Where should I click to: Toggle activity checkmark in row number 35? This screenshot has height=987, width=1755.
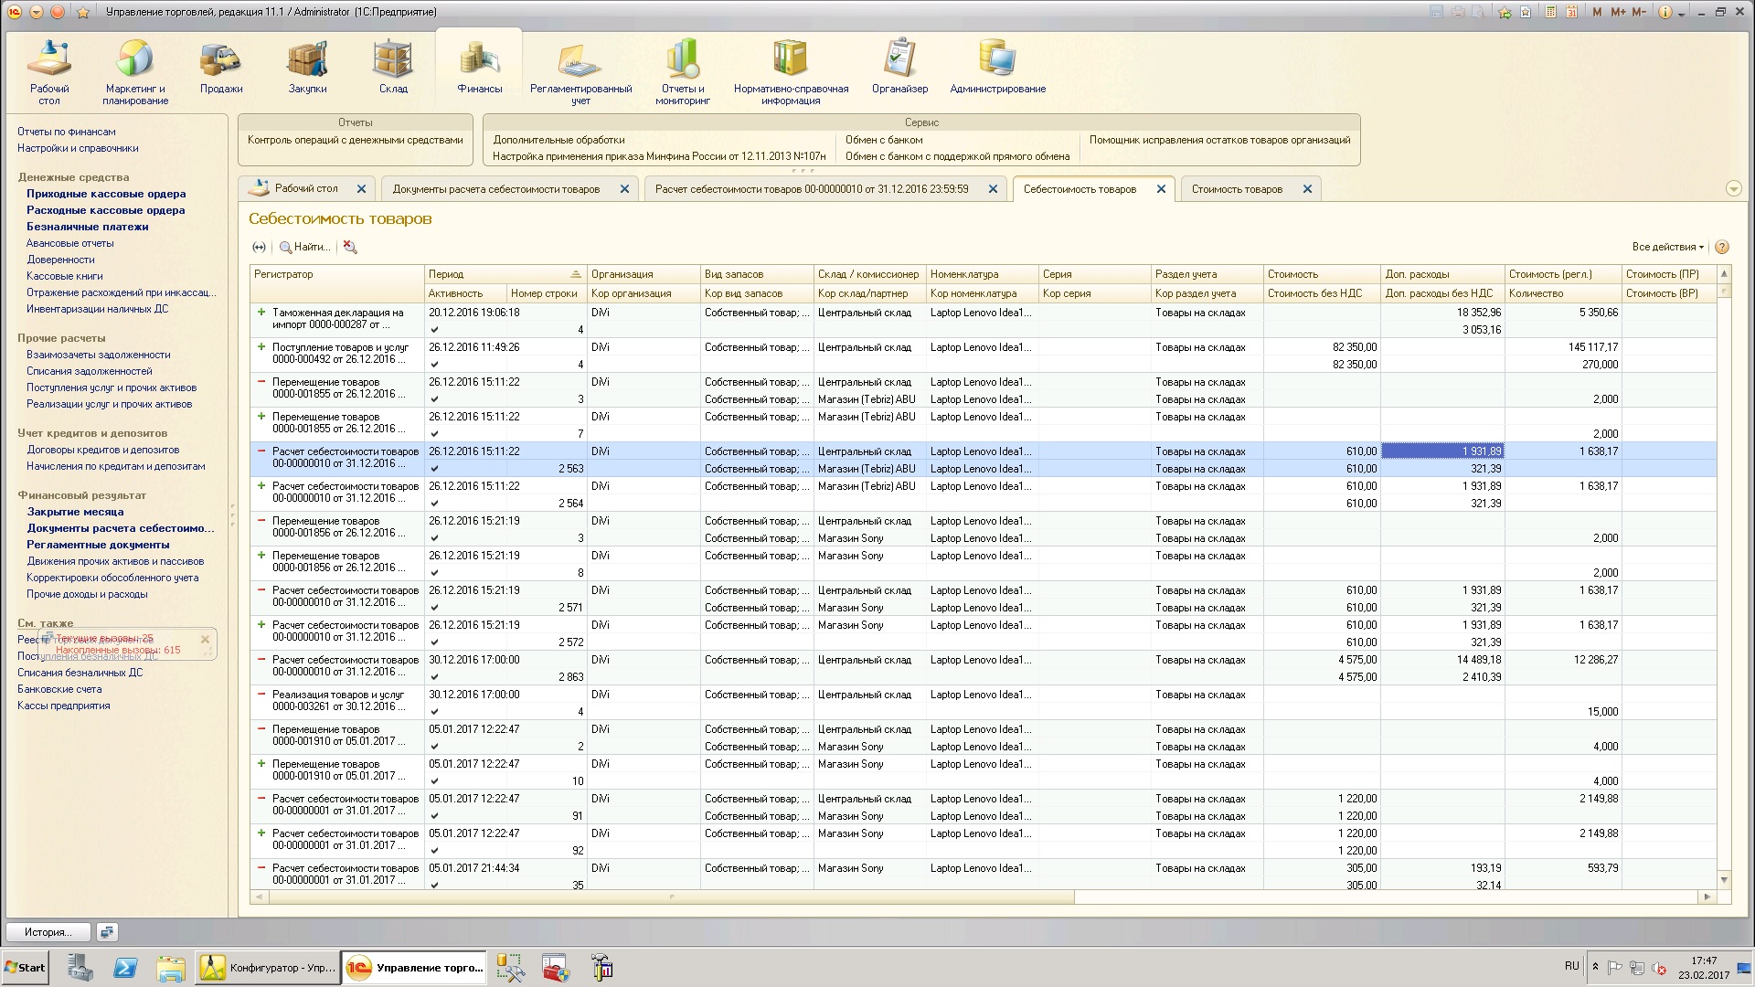pyautogui.click(x=434, y=885)
